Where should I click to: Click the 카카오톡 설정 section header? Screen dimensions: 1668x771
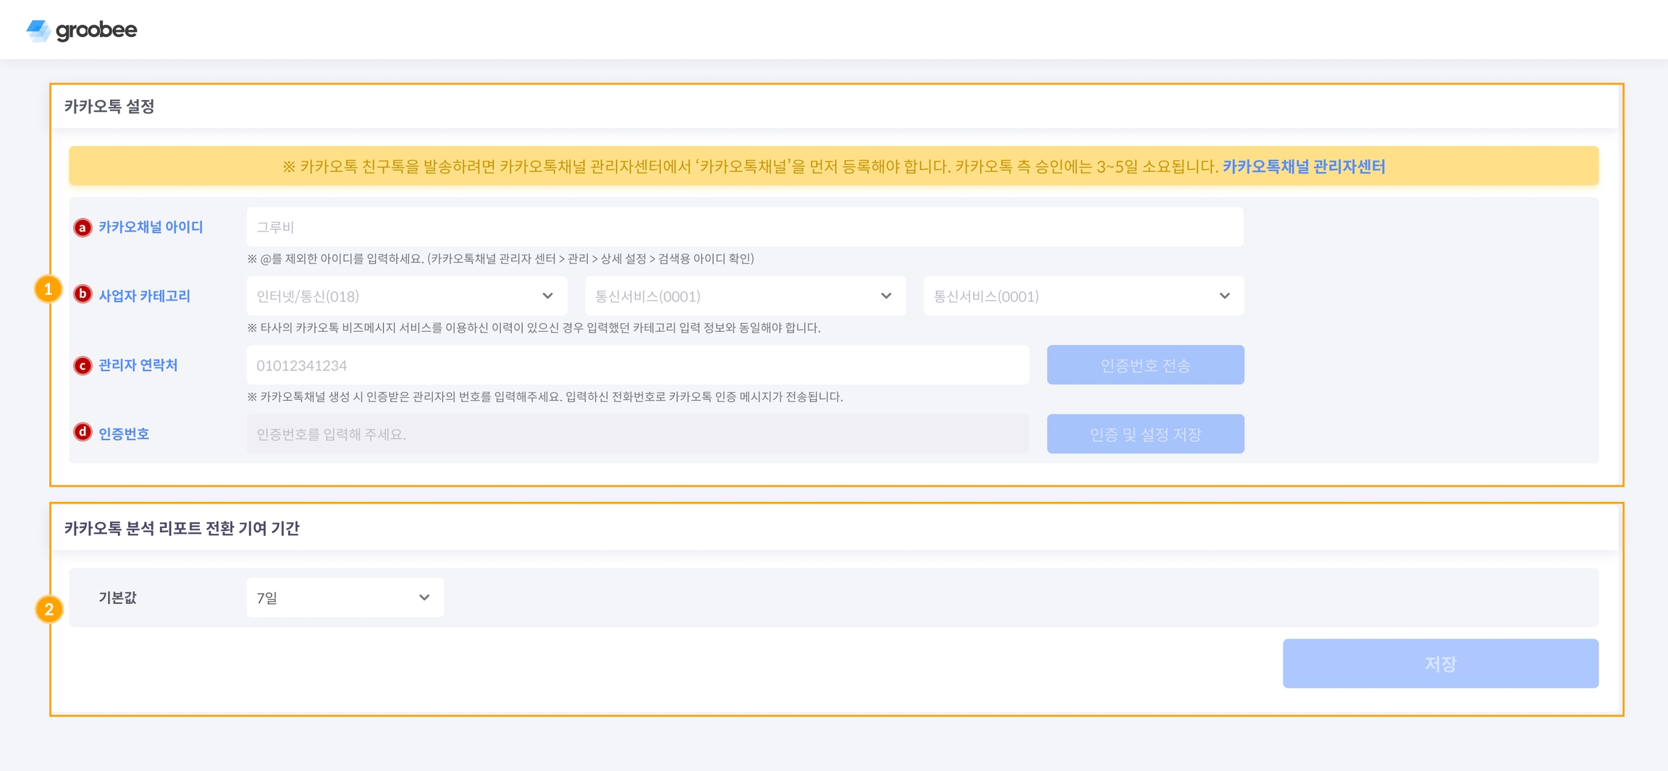click(109, 106)
